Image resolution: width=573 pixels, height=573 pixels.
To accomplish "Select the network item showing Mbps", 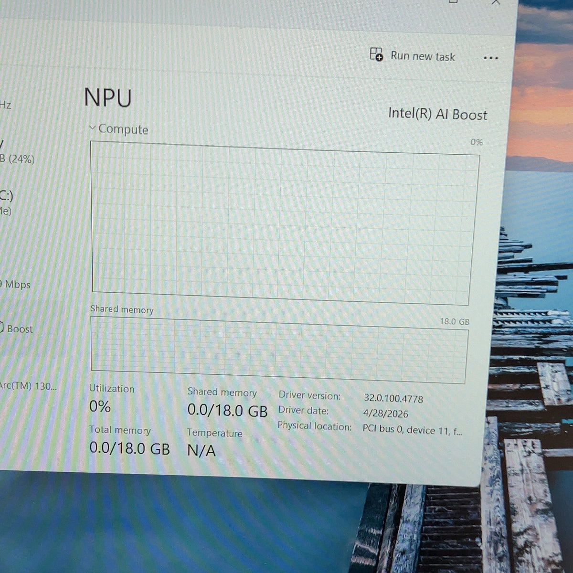I will pos(15,285).
